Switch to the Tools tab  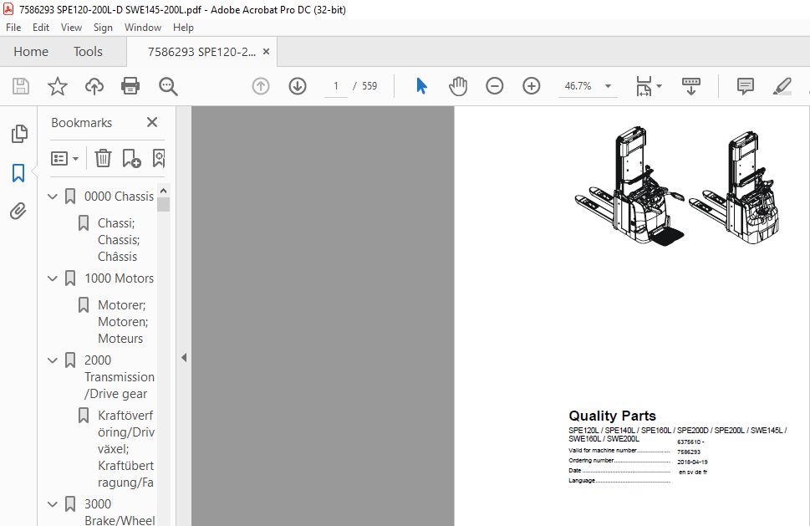pos(88,52)
